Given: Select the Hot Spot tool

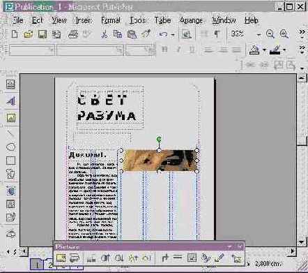Looking at the screenshot, I should coord(10,191).
